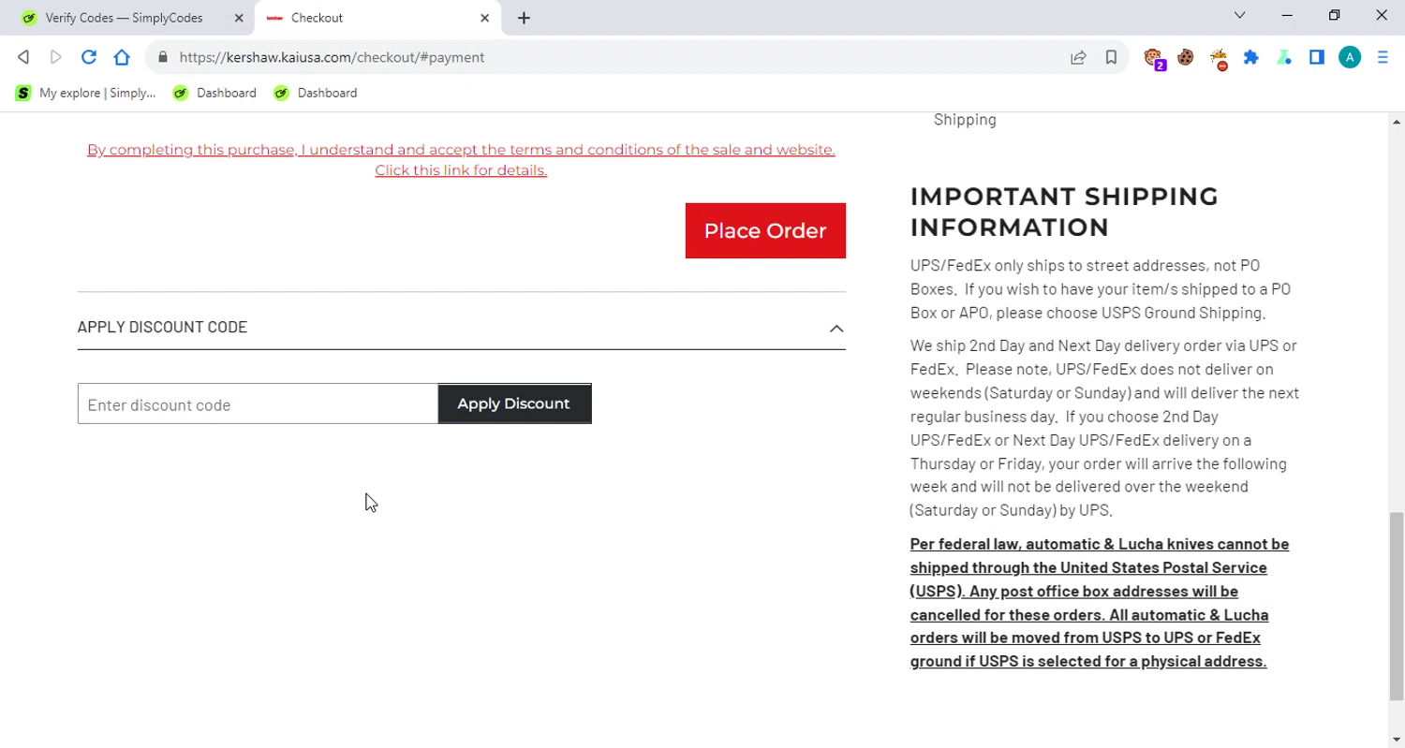The height and width of the screenshot is (748, 1405).
Task: Focus the address bar URL
Action: 332,57
